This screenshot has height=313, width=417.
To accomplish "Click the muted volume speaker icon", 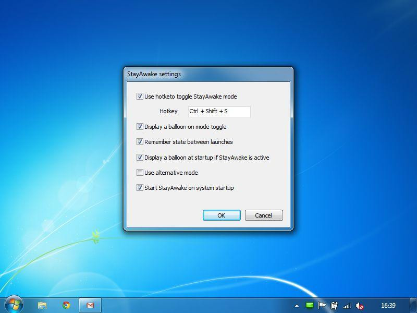I will pyautogui.click(x=360, y=306).
